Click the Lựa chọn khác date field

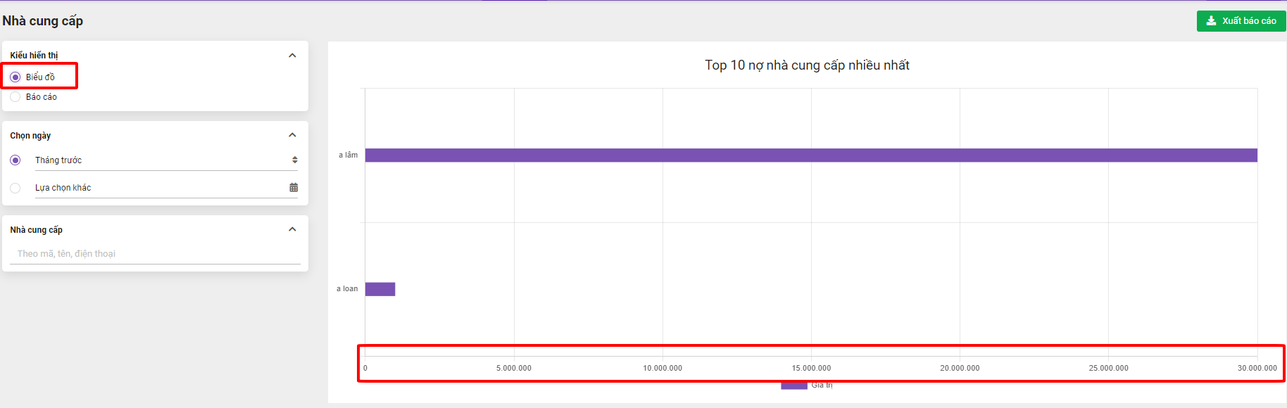[x=166, y=188]
